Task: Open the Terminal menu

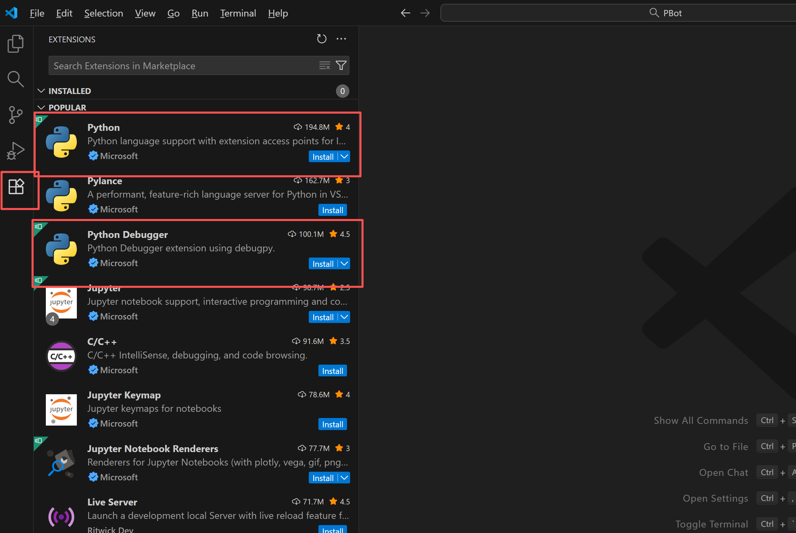Action: click(238, 13)
